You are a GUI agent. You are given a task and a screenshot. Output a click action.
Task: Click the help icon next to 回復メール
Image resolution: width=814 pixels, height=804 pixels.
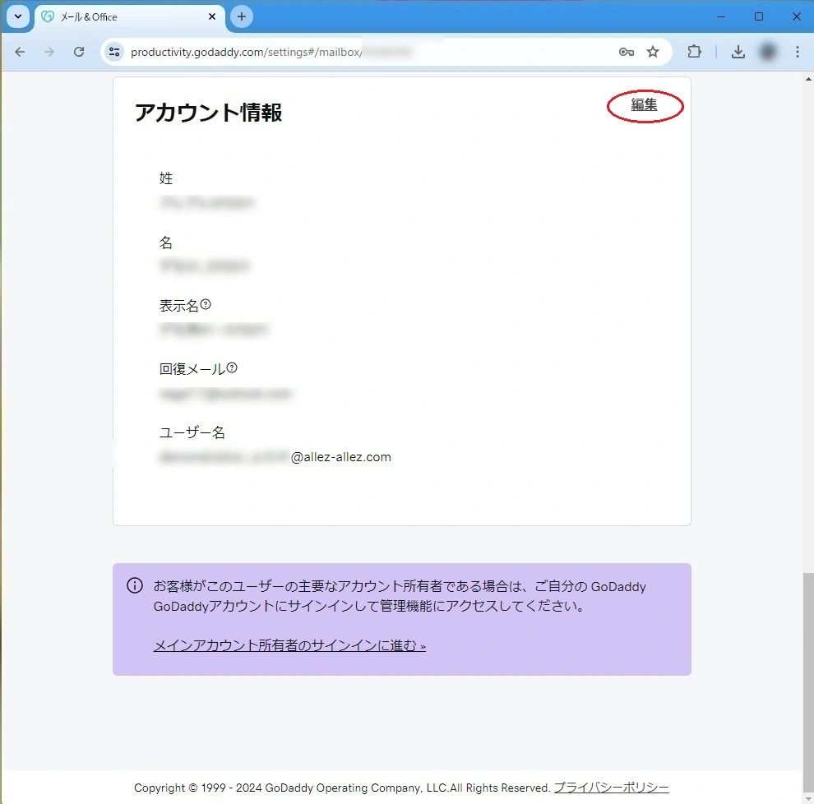[x=232, y=368]
